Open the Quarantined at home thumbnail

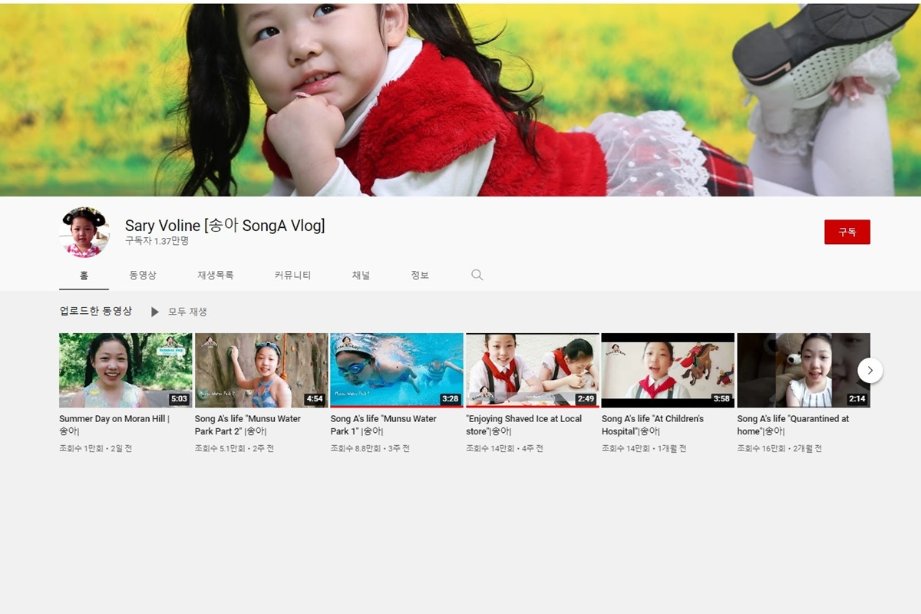[x=804, y=370]
